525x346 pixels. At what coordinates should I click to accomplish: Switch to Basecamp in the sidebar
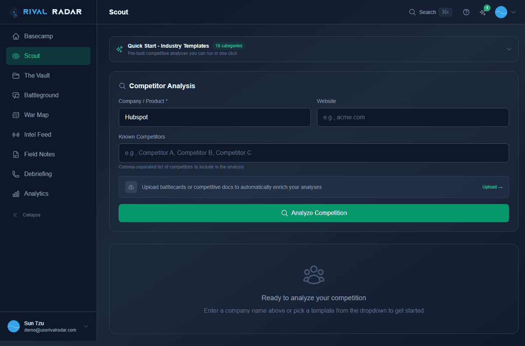16,36
